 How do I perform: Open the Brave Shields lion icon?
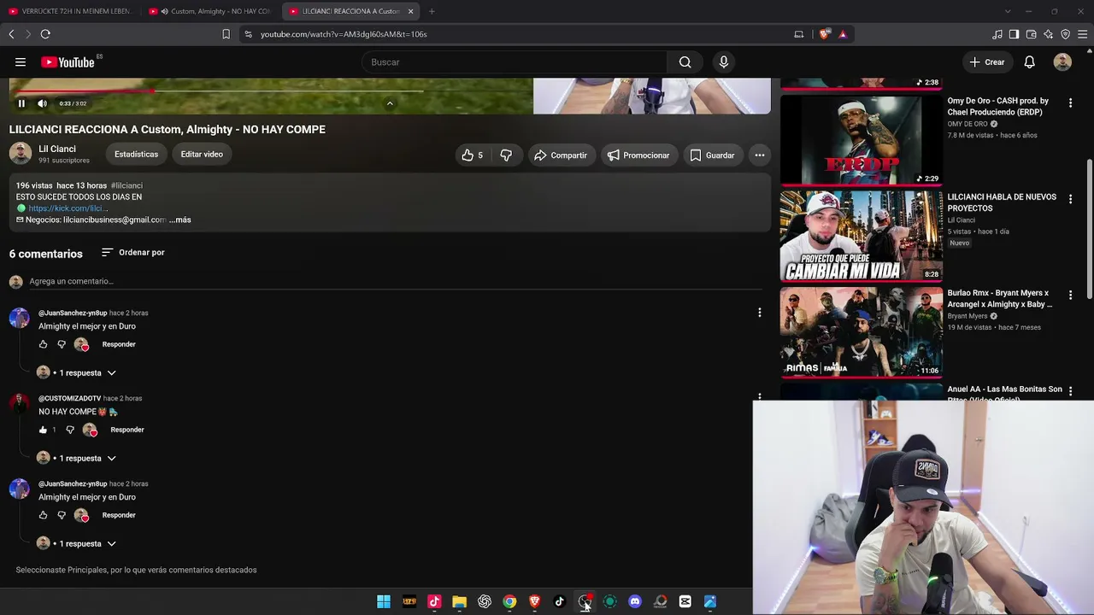click(x=824, y=34)
